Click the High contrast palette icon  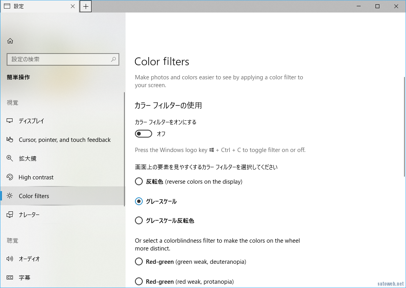point(10,177)
